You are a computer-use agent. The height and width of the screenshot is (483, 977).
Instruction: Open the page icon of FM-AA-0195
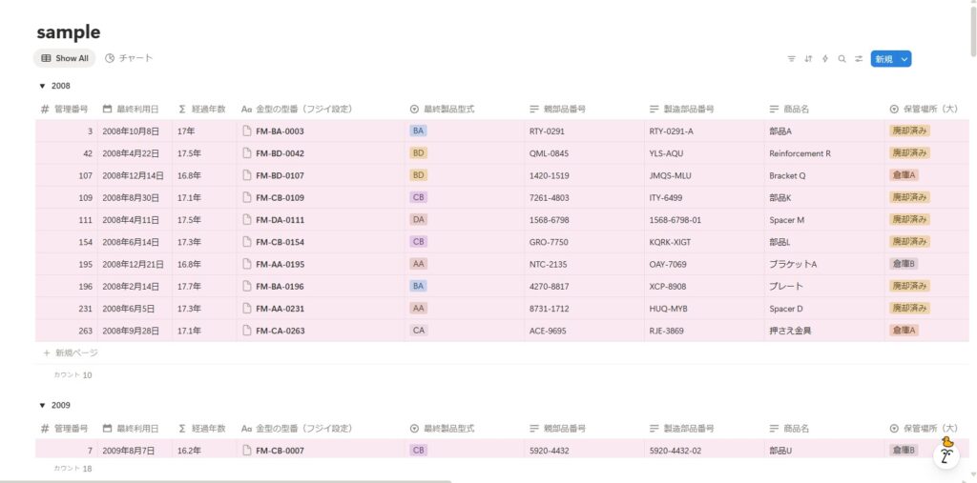tap(247, 264)
